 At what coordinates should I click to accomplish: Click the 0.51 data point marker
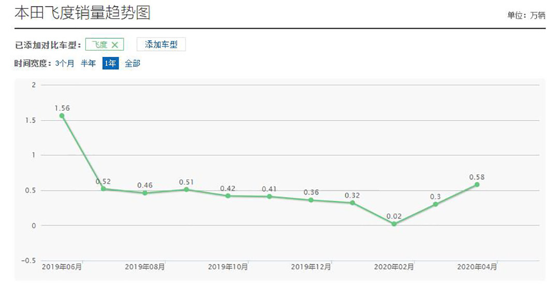[186, 189]
